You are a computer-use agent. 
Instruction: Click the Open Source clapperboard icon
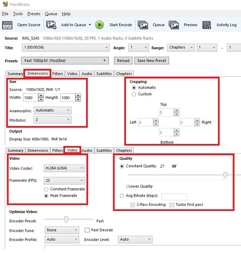pyautogui.click(x=7, y=25)
